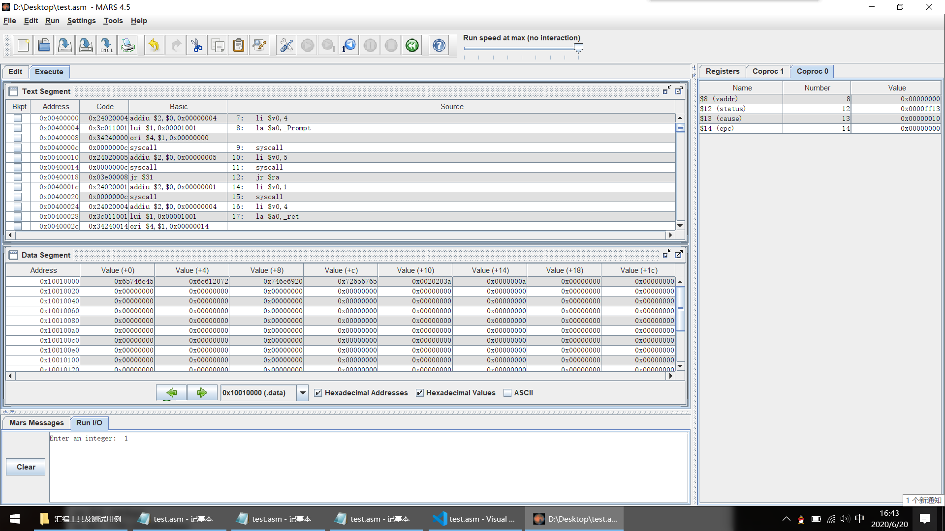This screenshot has height=531, width=945.
Task: Toggle the Hexadecimal Addresses checkbox
Action: click(318, 393)
